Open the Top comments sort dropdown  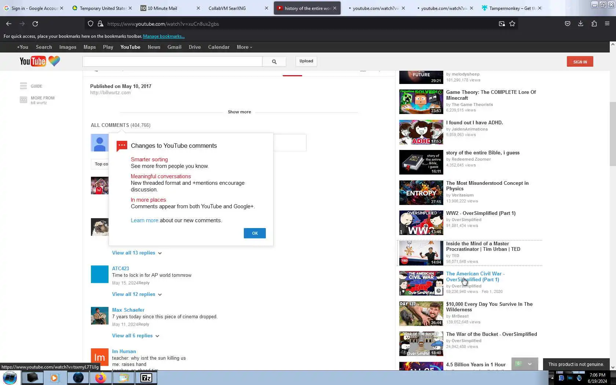click(100, 164)
